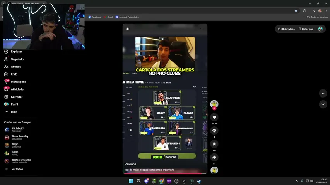Open the Chrome extensions puzzle icon

[x=304, y=11]
